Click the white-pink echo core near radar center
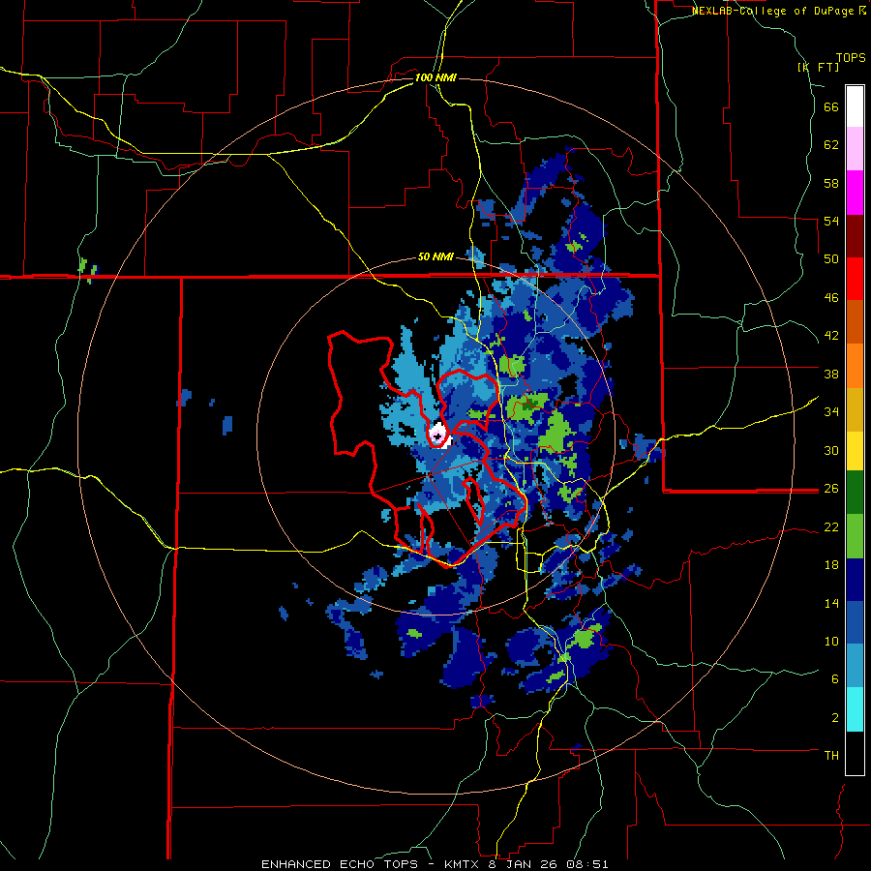This screenshot has width=871, height=871. tap(439, 435)
